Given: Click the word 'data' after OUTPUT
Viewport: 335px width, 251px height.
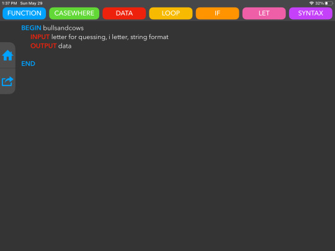Looking at the screenshot, I should coord(65,46).
